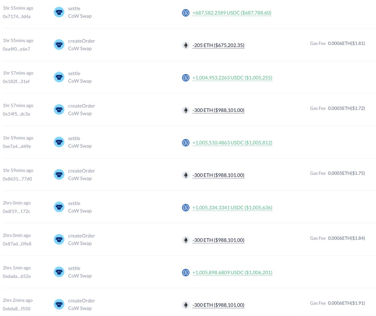The height and width of the screenshot is (316, 376).
Task: Click the CoW Swap icon in the 0x8631...77d0 row
Action: click(x=59, y=175)
